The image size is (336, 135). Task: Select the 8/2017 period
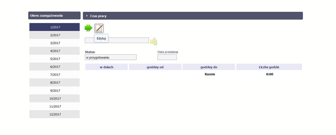55,83
